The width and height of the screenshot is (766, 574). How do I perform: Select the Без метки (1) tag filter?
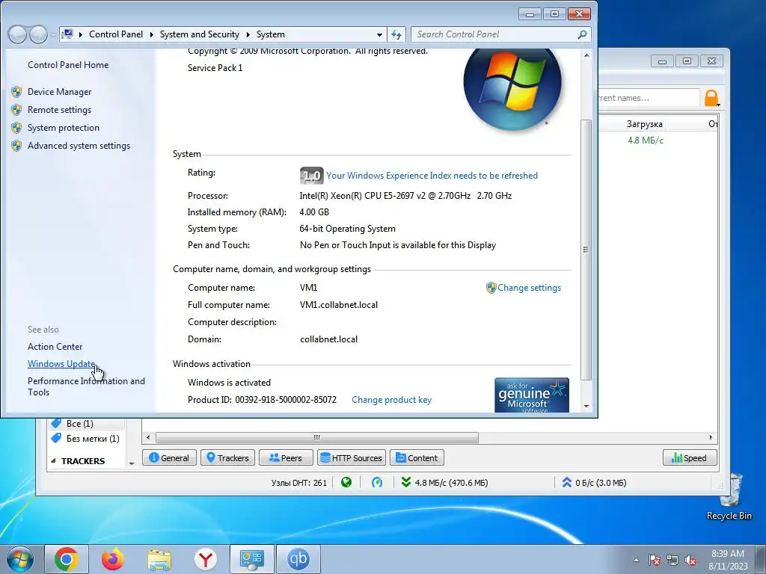pyautogui.click(x=85, y=439)
